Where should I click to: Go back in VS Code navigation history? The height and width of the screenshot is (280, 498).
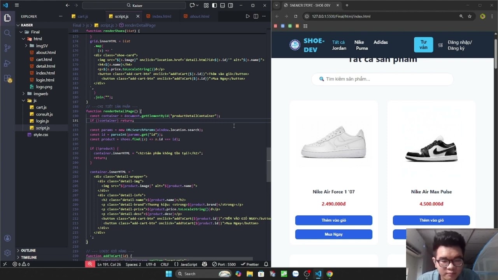click(68, 5)
